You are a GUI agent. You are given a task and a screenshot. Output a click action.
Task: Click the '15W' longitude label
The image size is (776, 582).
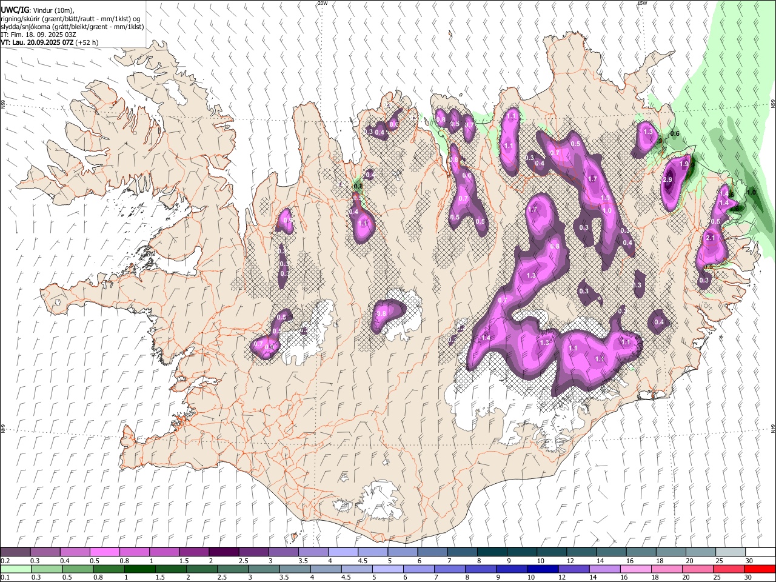tap(641, 3)
